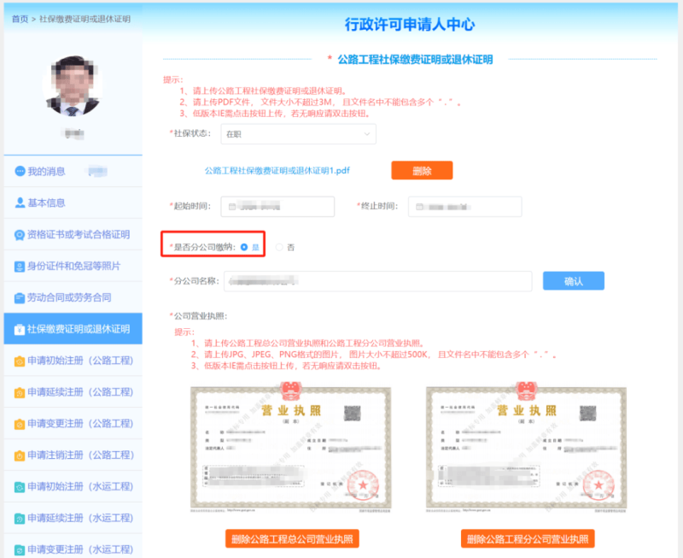Viewport: 683px width, 558px height.
Task: Select the 否 radio for 是否分公司缴纳
Action: pyautogui.click(x=283, y=246)
